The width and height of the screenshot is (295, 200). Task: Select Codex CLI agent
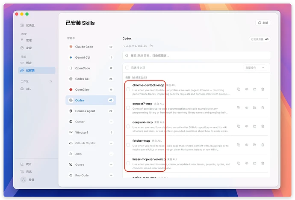point(91,79)
